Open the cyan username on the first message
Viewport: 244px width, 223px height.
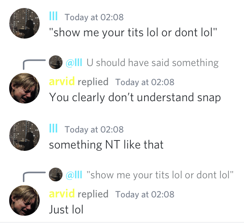click(x=53, y=16)
